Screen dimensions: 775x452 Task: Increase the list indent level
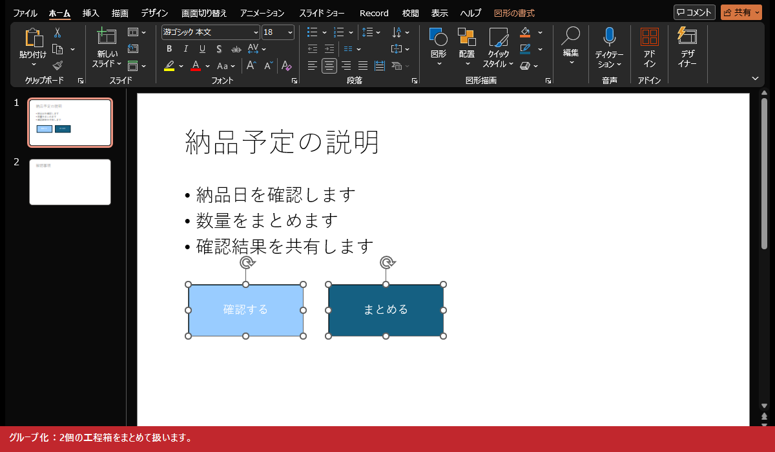329,48
